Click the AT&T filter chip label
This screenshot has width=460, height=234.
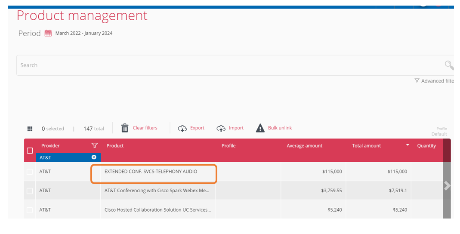[x=46, y=157]
